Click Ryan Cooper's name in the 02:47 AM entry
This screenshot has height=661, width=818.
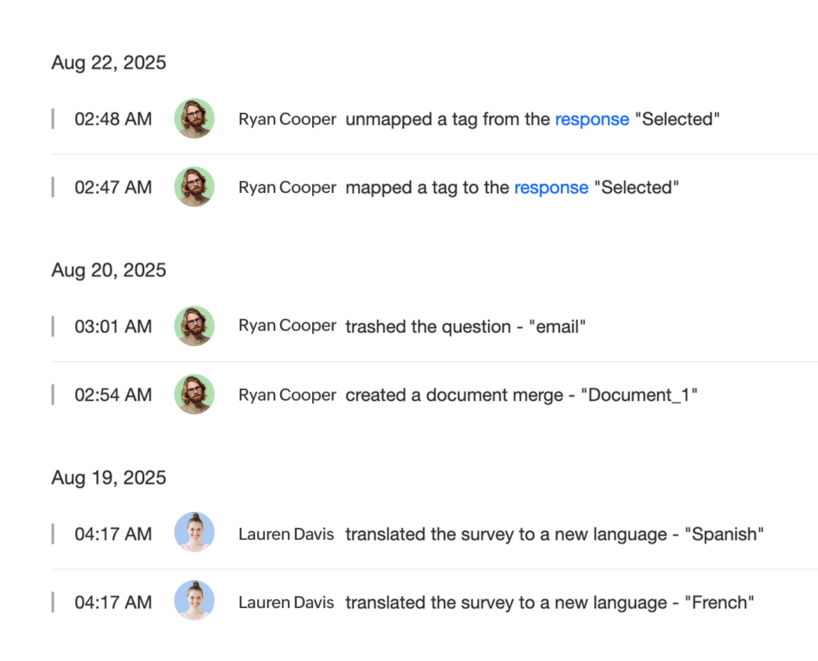pos(287,187)
